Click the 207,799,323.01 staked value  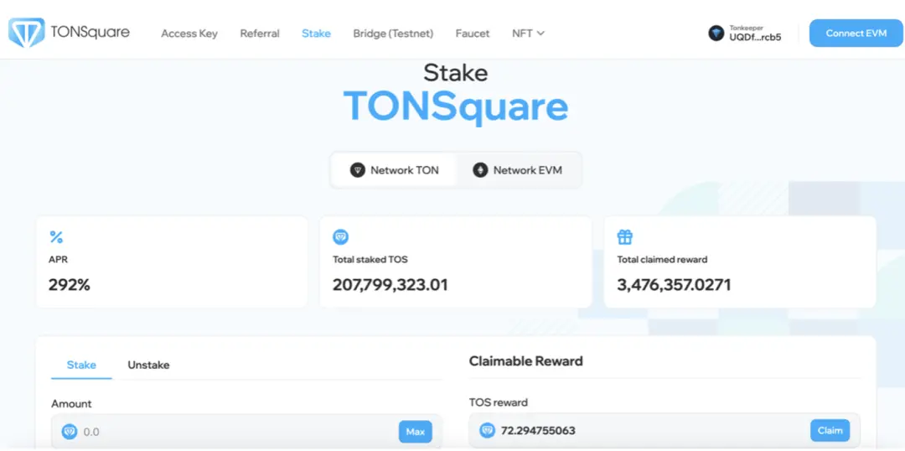click(390, 285)
